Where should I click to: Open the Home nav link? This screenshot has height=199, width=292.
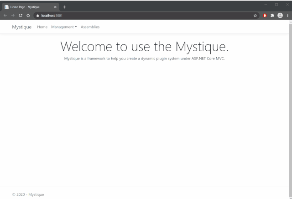[x=42, y=27]
